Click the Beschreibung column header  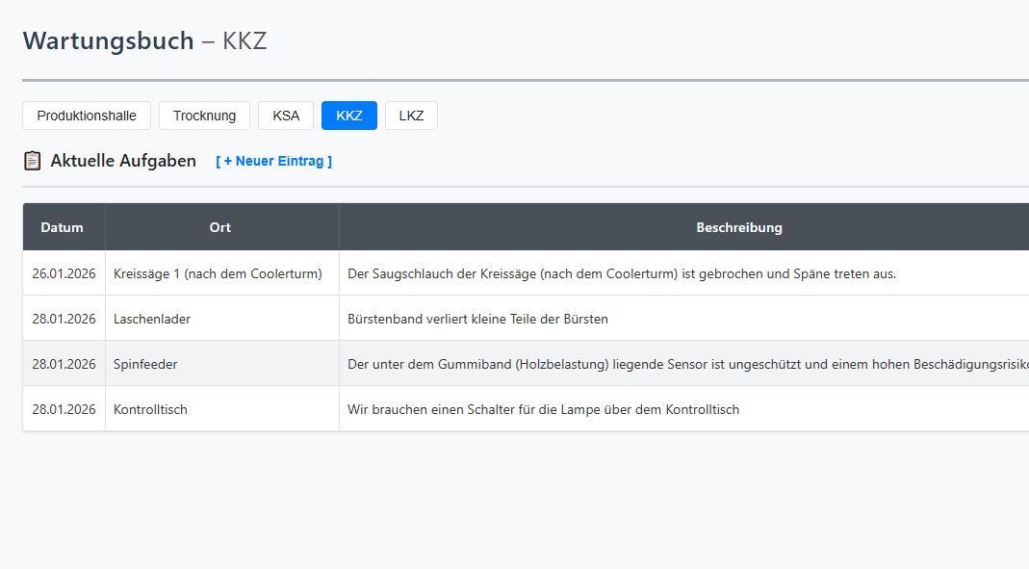point(683,227)
